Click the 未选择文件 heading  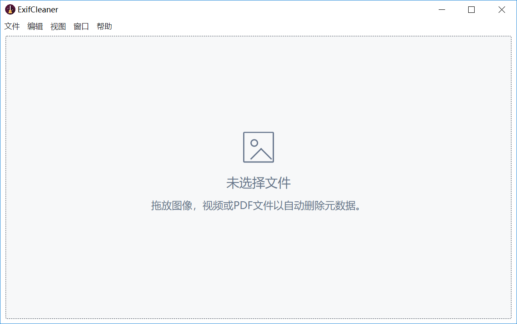258,183
